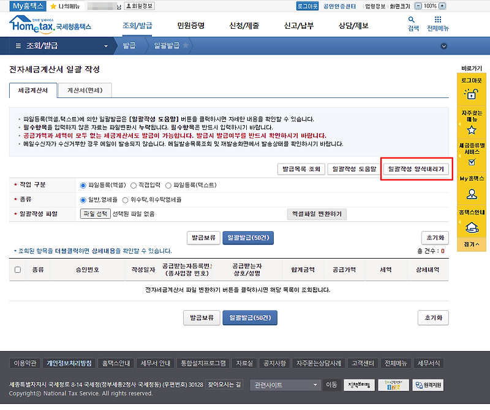Switch to 계산서(면세) tab
The height and width of the screenshot is (410, 490).
(85, 90)
